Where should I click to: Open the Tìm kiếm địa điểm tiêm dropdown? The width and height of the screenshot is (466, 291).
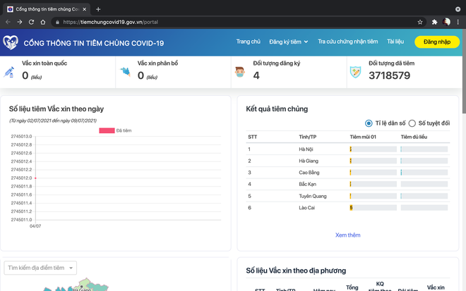tap(40, 268)
